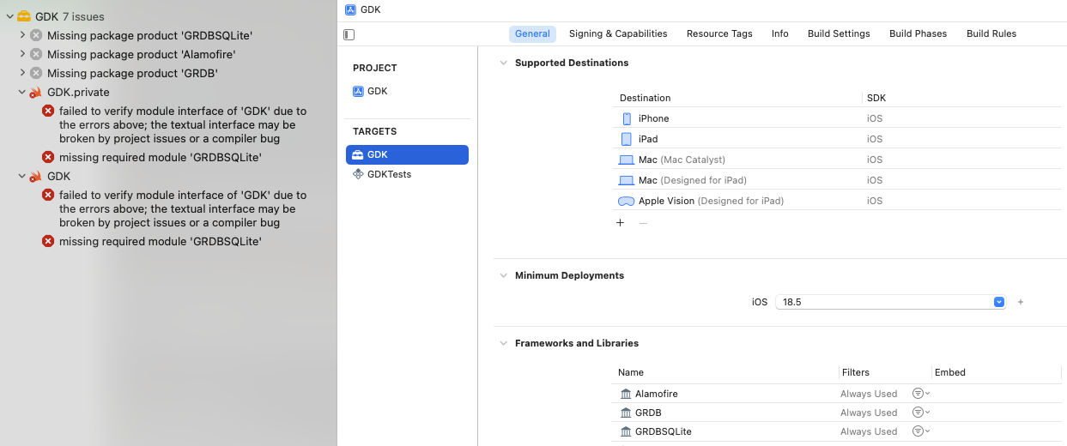Expand Missing package product 'GRDB' issue
The width and height of the screenshot is (1067, 446).
22,73
